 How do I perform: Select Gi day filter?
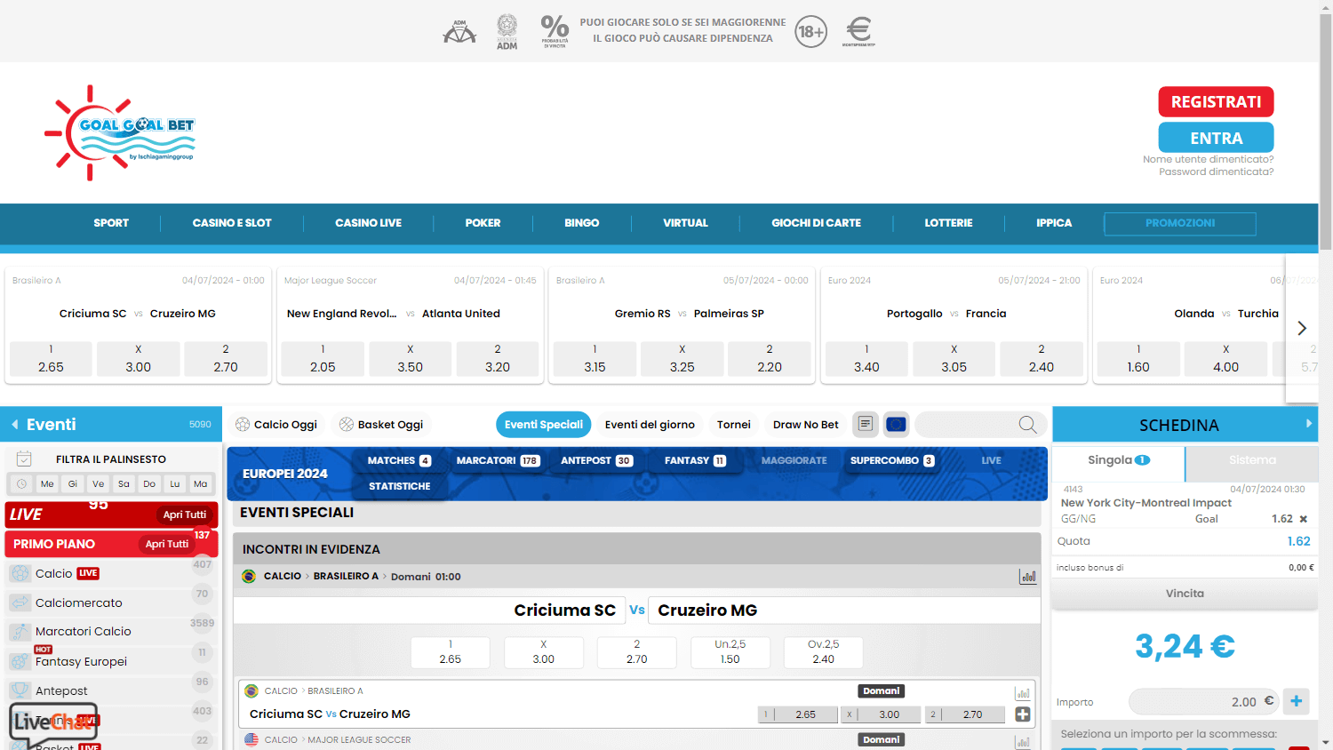[x=73, y=484]
